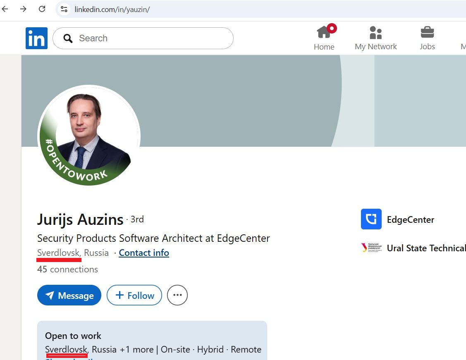The height and width of the screenshot is (360, 466).
Task: Click the Sverdlovsk, Russia location under headline
Action: click(x=73, y=253)
